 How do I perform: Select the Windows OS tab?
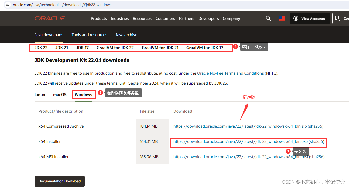pyautogui.click(x=84, y=95)
